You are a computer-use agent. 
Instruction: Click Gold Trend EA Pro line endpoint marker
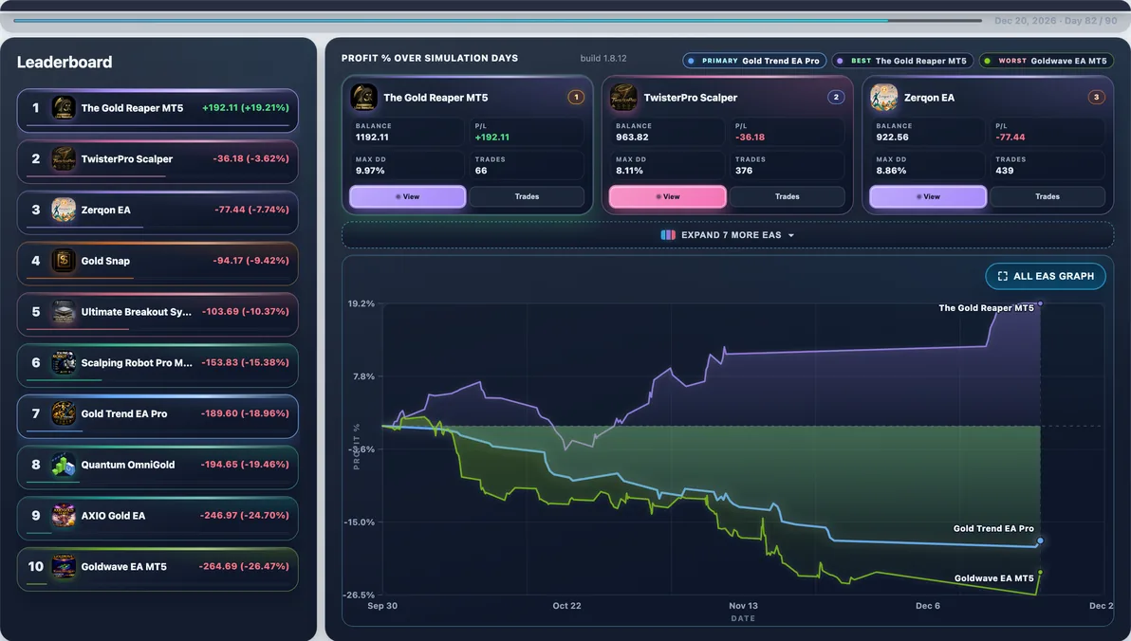[x=1040, y=540]
